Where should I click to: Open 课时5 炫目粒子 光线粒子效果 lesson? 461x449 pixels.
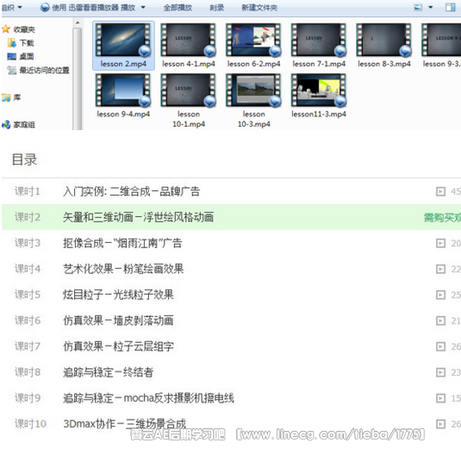[x=232, y=295]
